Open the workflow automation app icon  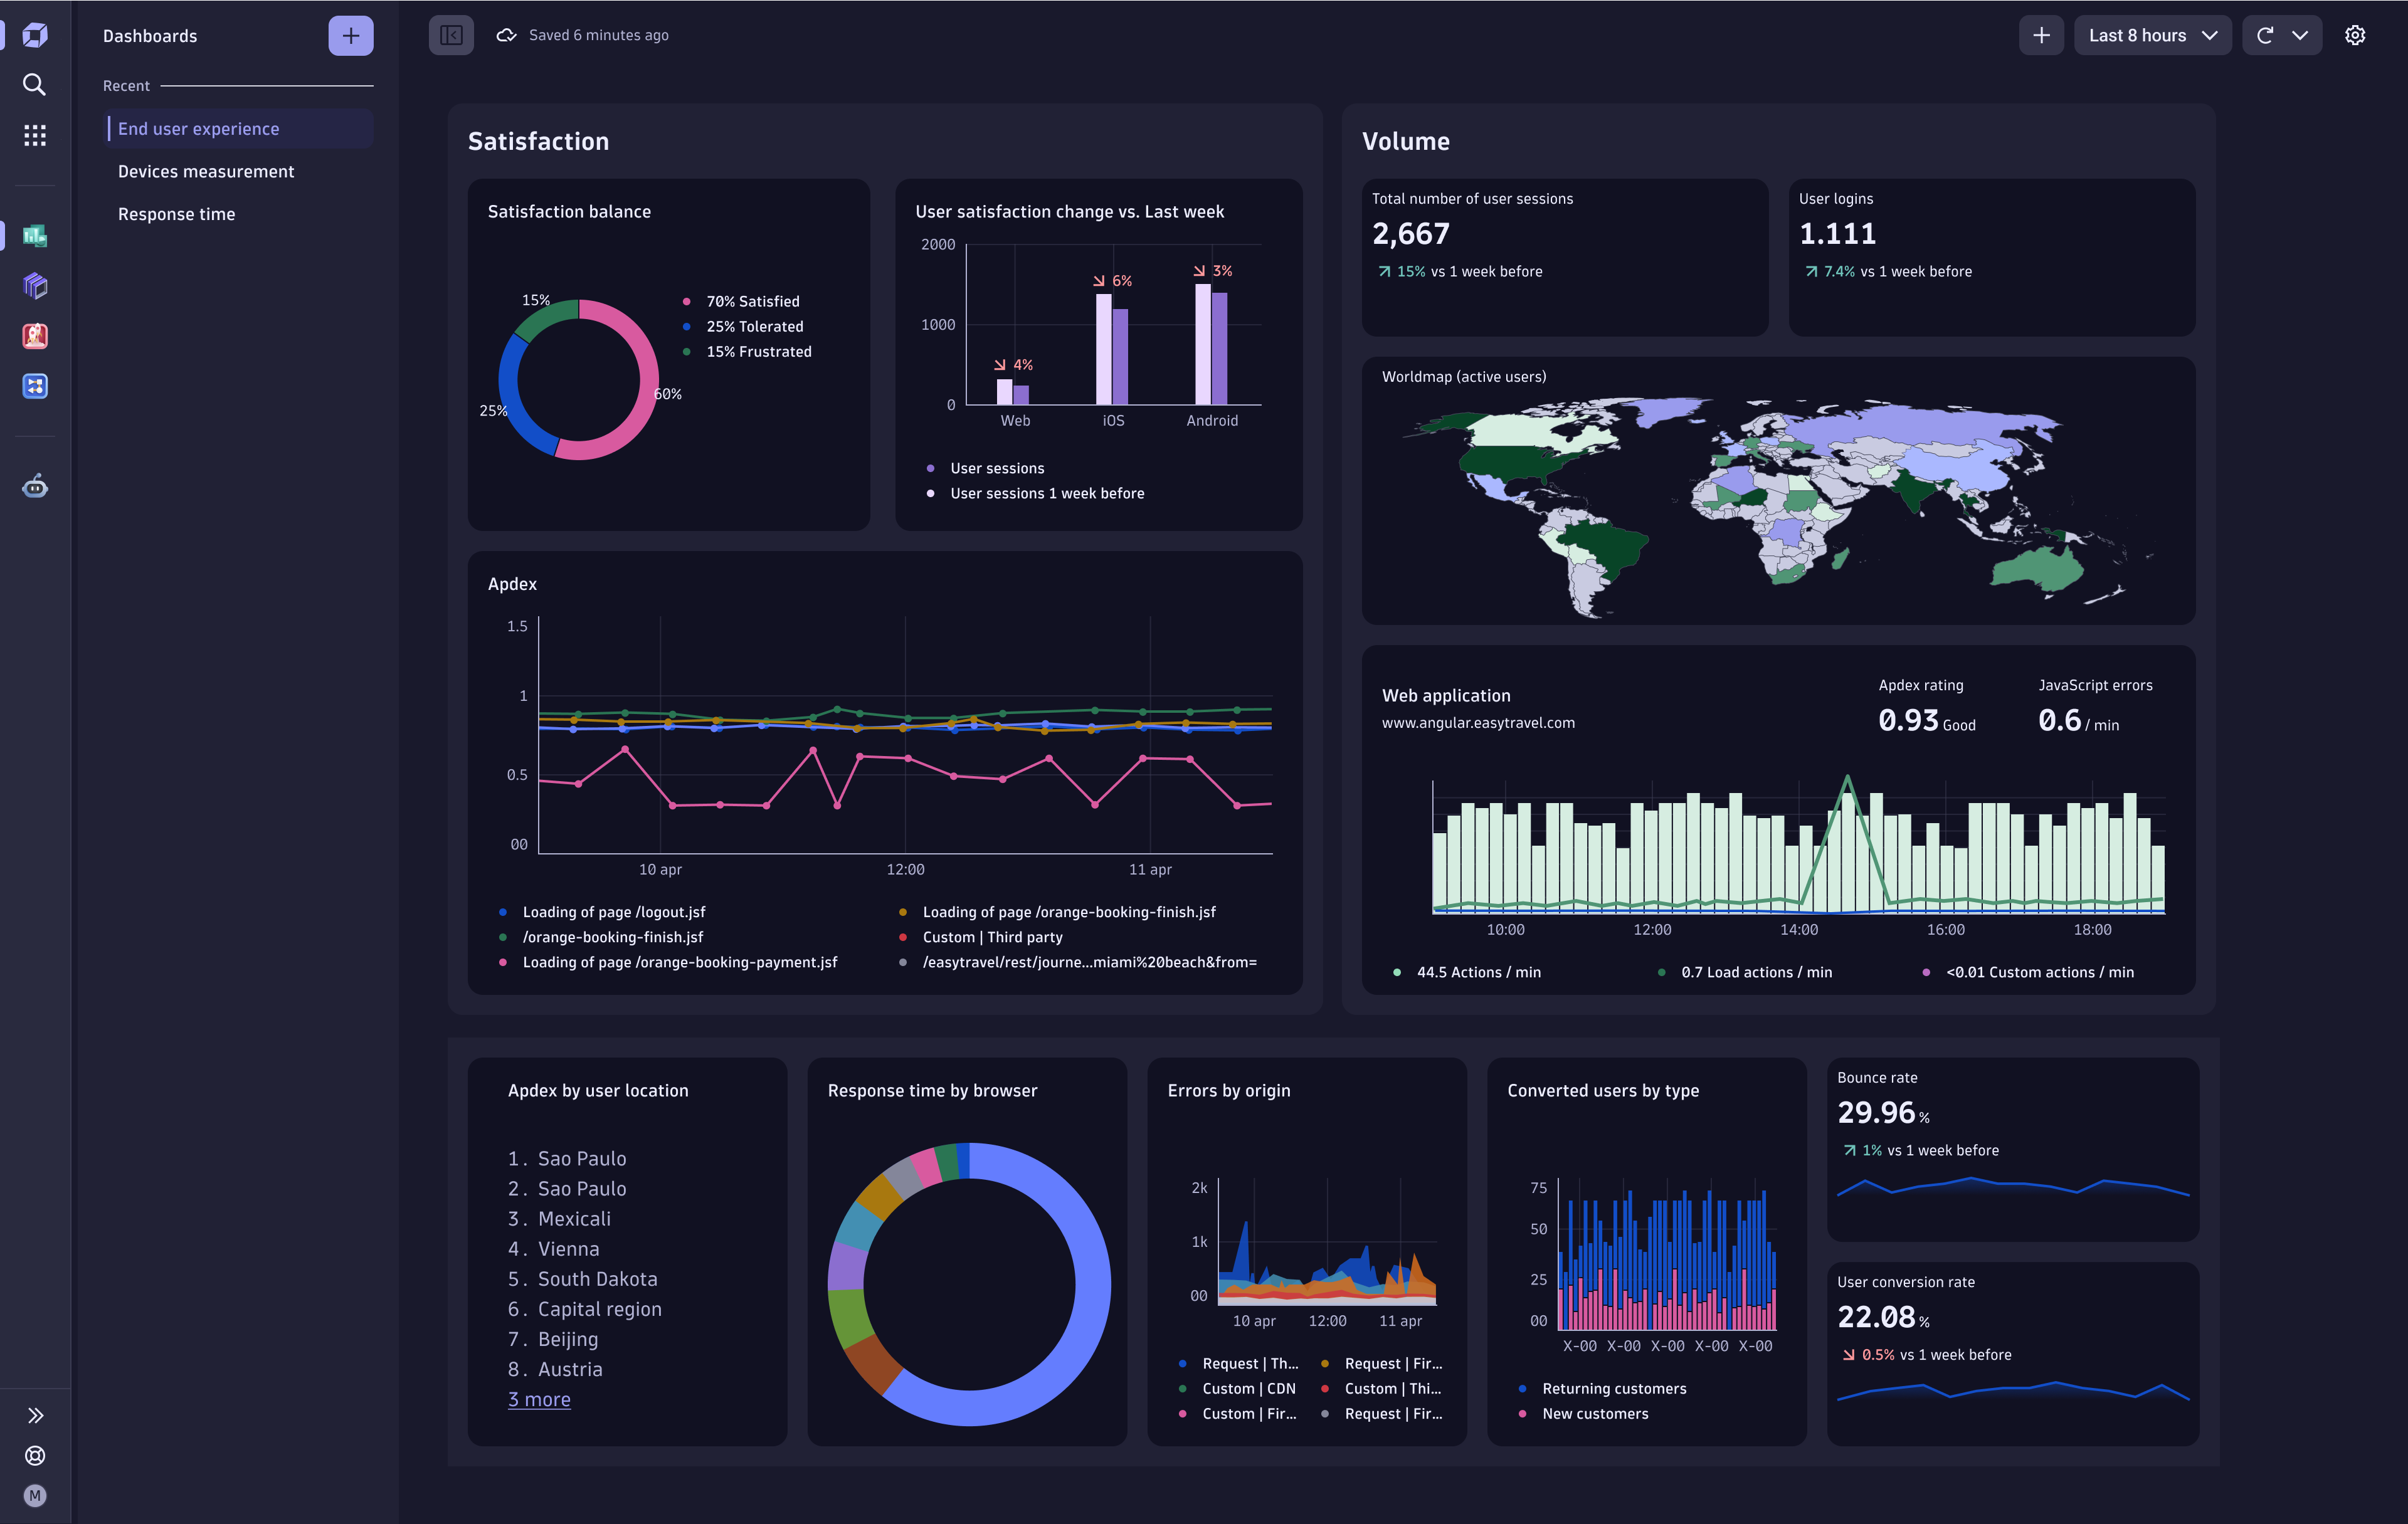[35, 386]
